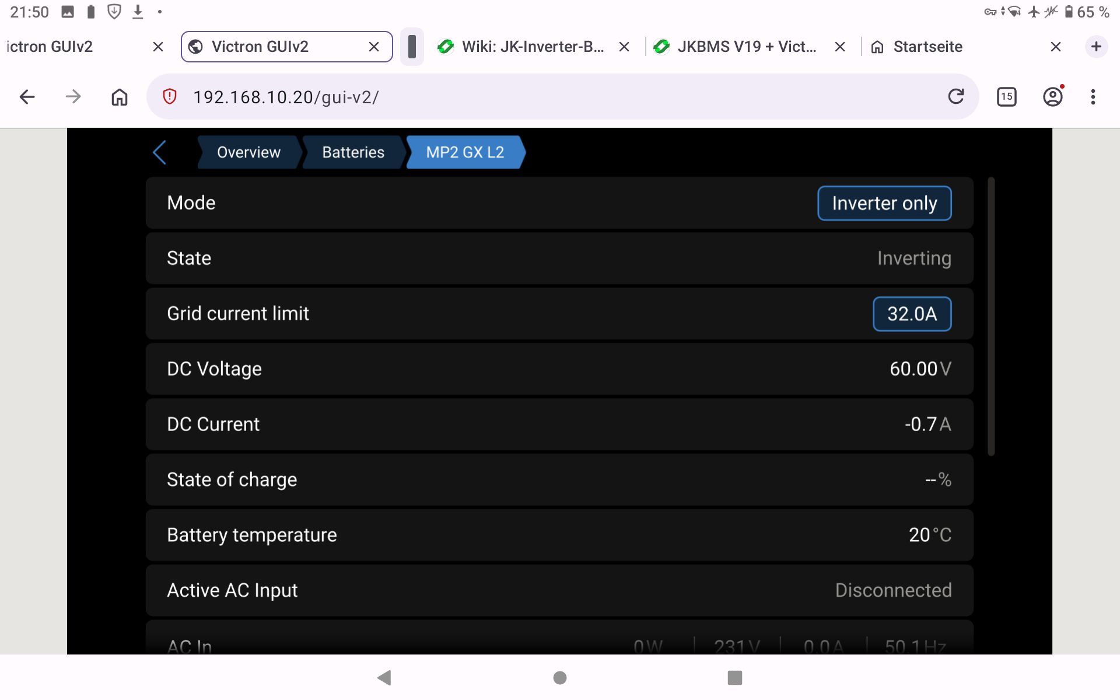Open the browser account profile icon
1120x700 pixels.
[1052, 97]
